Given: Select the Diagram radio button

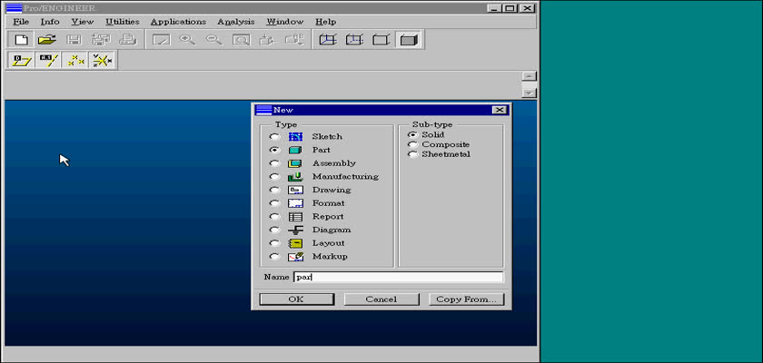Looking at the screenshot, I should coord(275,230).
